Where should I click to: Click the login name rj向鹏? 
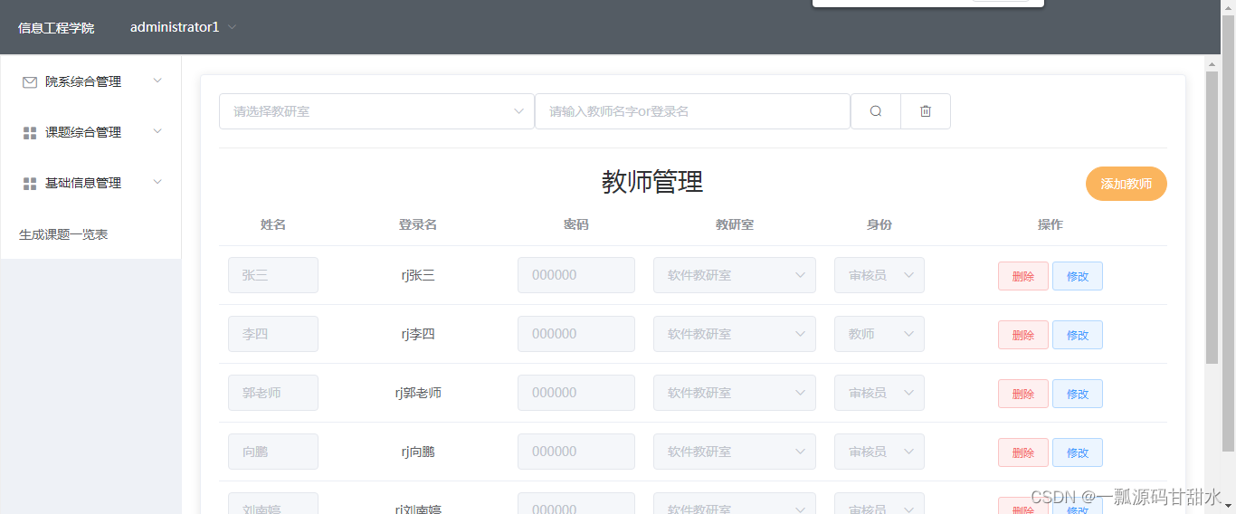[x=418, y=452]
